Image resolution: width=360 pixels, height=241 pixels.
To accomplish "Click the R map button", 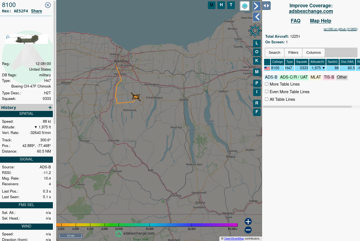I will tap(257, 103).
